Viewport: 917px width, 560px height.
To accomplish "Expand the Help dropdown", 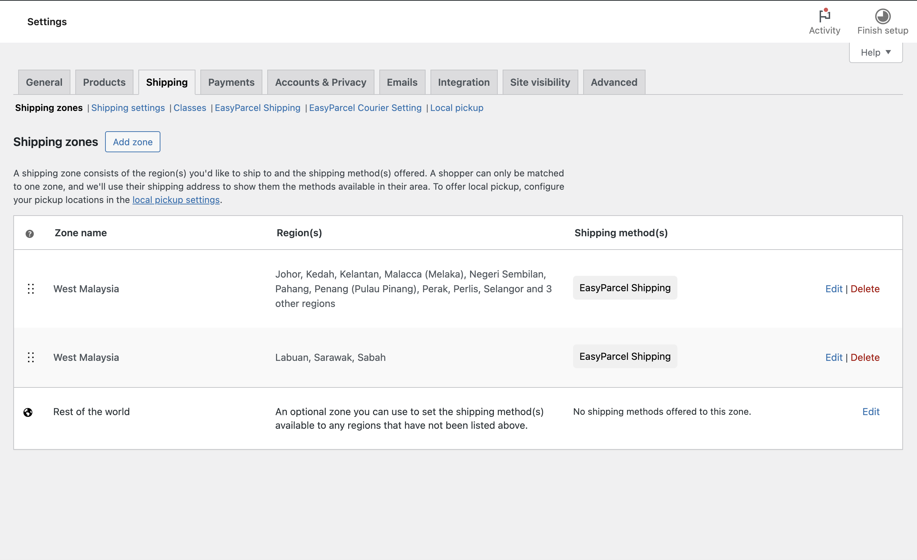I will pos(875,52).
